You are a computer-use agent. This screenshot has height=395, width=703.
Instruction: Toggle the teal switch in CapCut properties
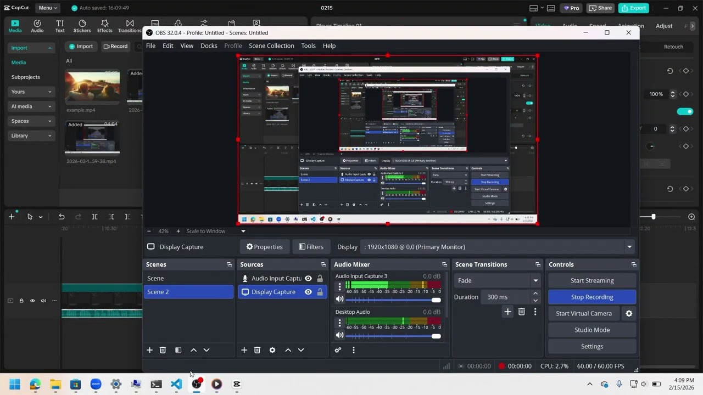click(x=685, y=111)
